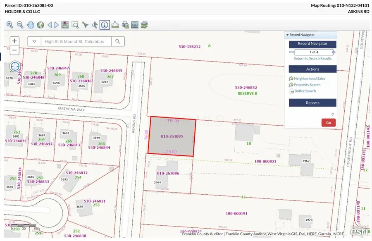Go back to previous map extent
Image resolution: width=372 pixels, height=241 pixels.
pyautogui.click(x=49, y=25)
